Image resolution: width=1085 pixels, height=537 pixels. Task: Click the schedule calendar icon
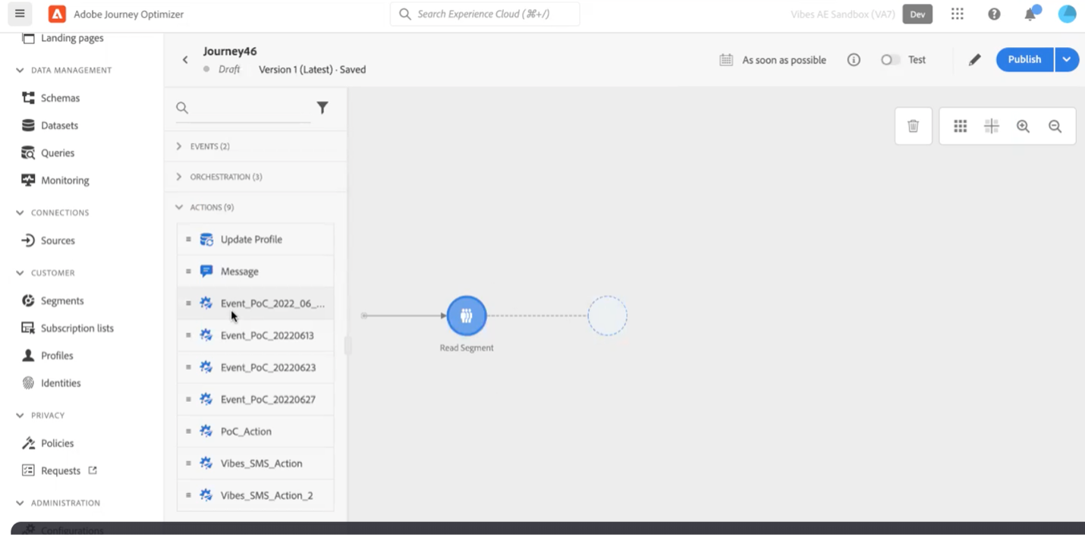(726, 60)
